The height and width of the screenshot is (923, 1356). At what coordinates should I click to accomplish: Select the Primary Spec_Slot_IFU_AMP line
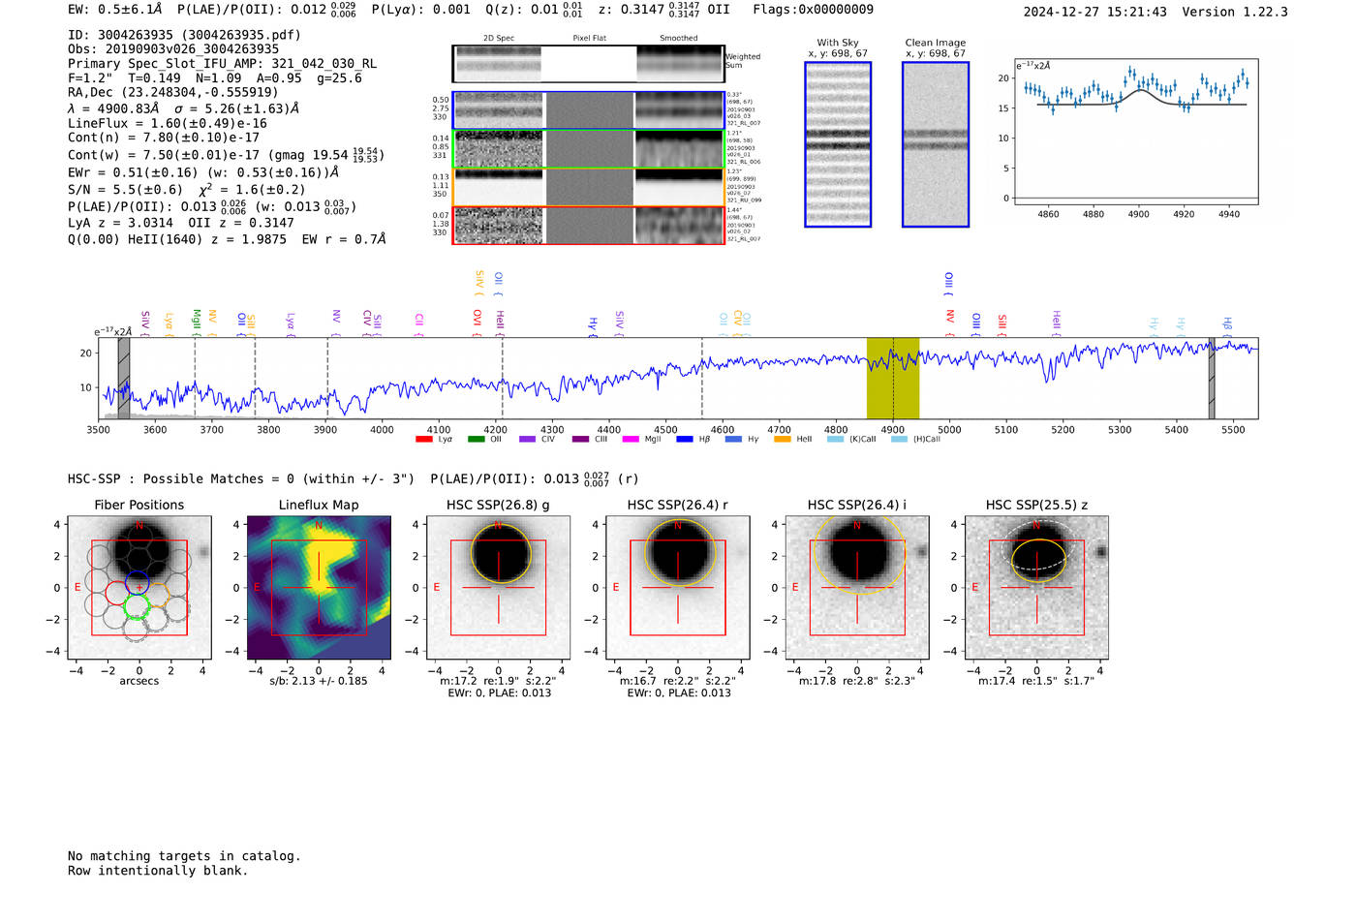pyautogui.click(x=222, y=64)
